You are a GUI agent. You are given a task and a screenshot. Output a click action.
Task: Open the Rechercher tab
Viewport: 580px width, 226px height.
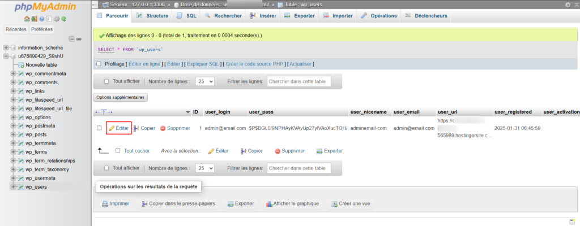click(x=223, y=16)
